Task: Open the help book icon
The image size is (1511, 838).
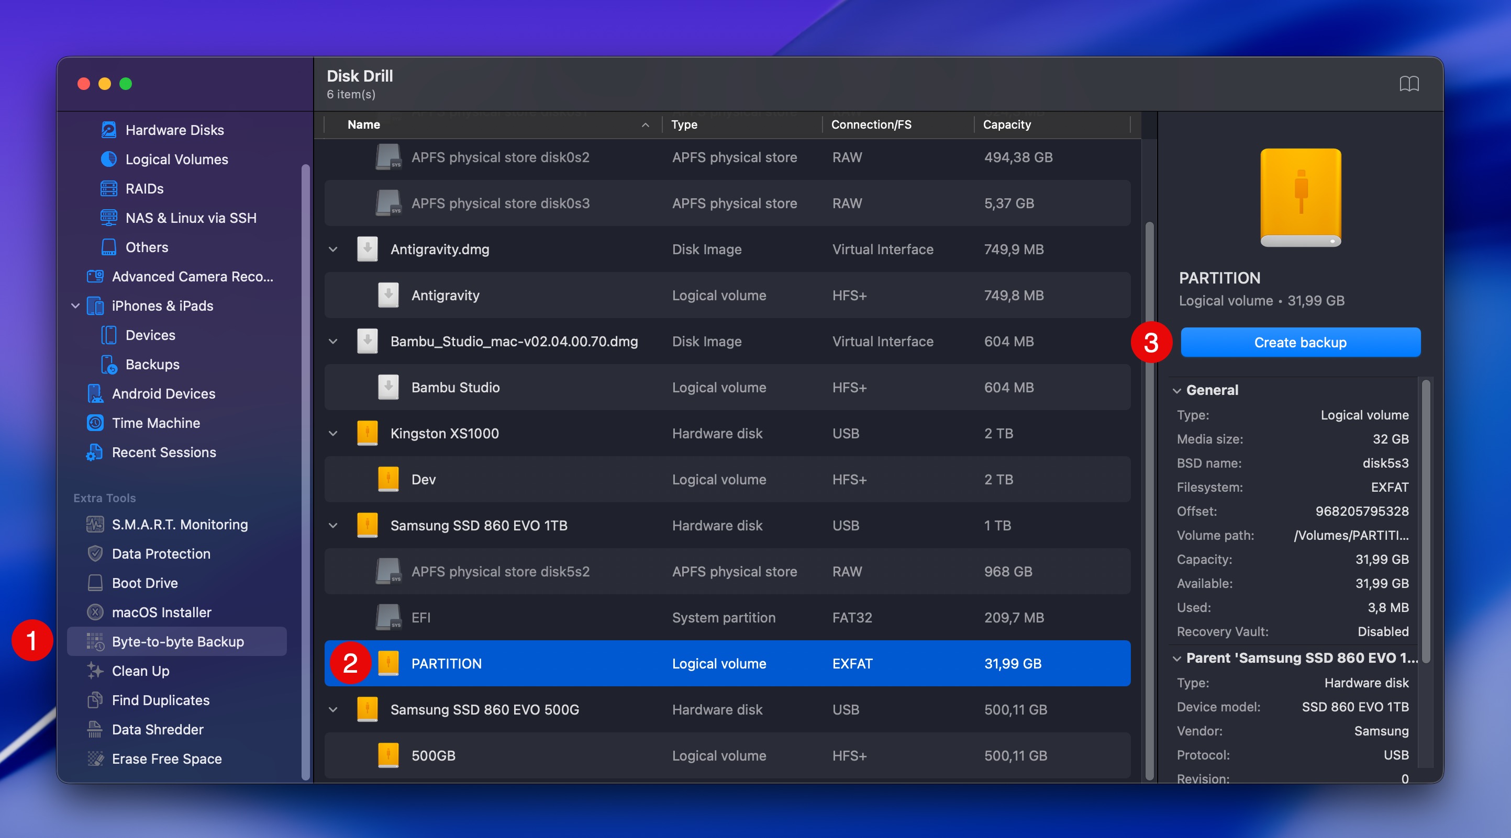Action: (x=1410, y=84)
